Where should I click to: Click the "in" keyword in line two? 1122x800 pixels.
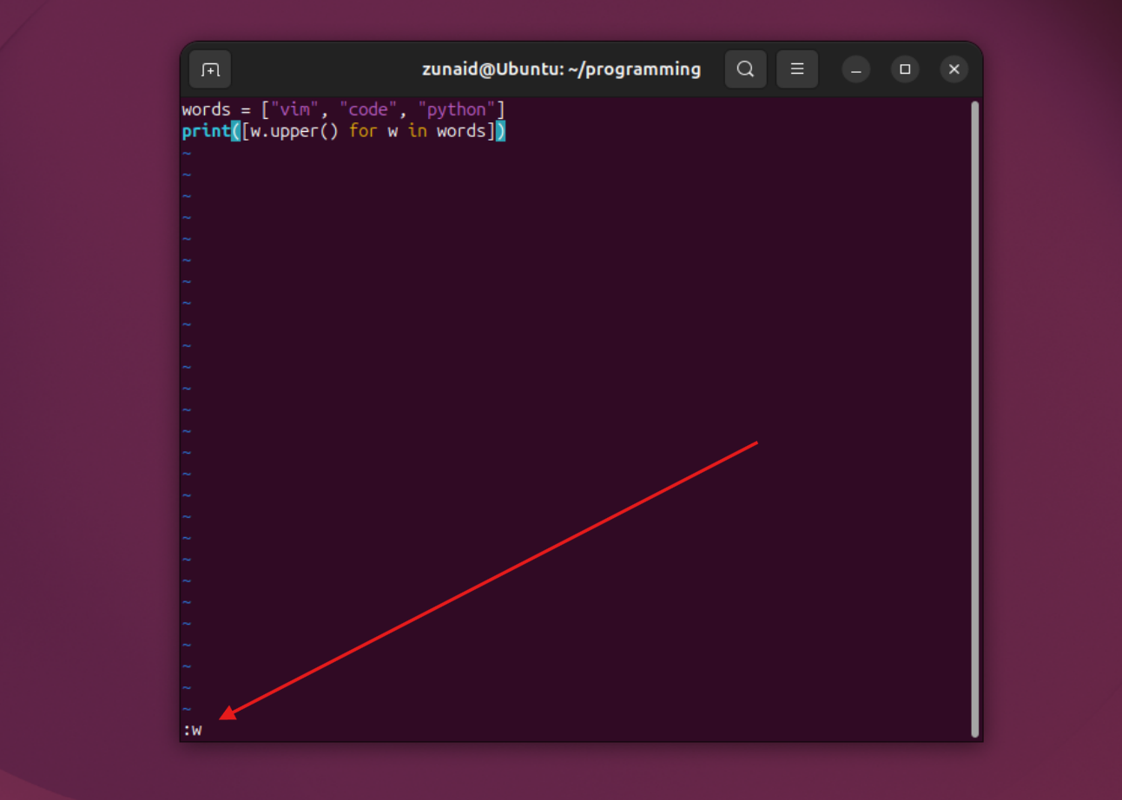[x=417, y=132]
